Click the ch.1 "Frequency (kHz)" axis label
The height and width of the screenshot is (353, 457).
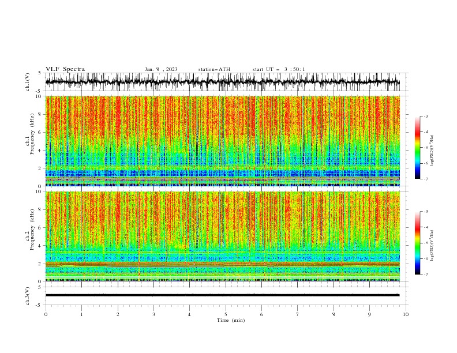[x=32, y=134]
